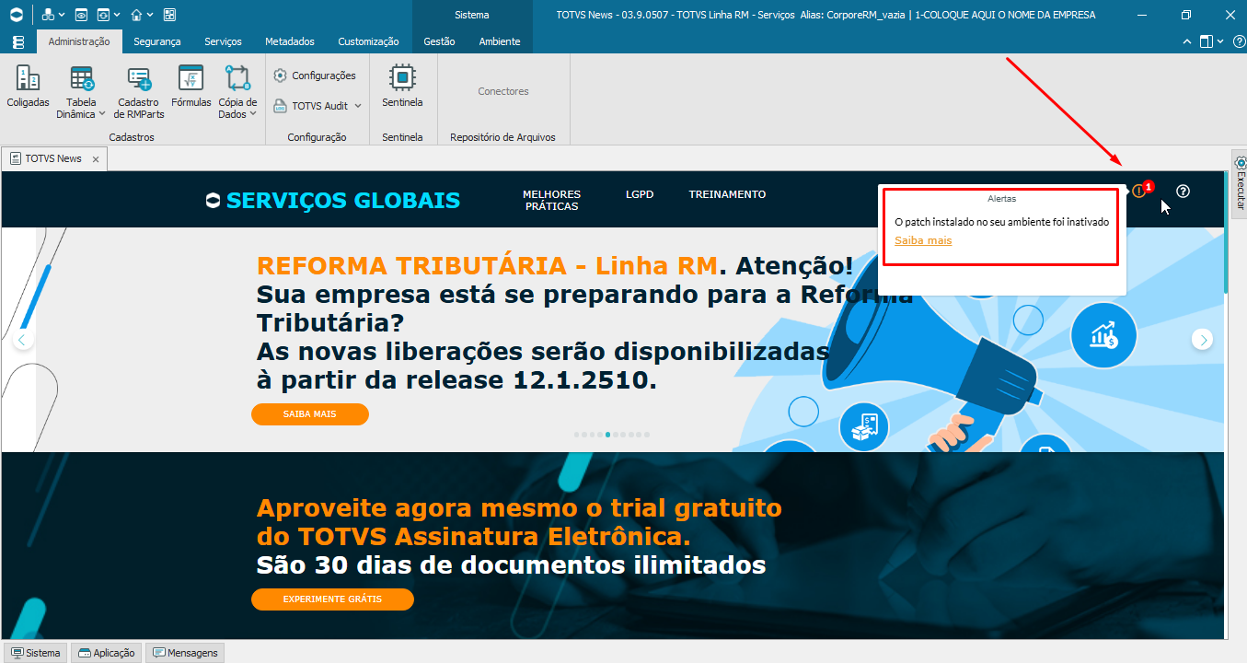
Task: Click the orange alert icon with badge
Action: 1138,192
